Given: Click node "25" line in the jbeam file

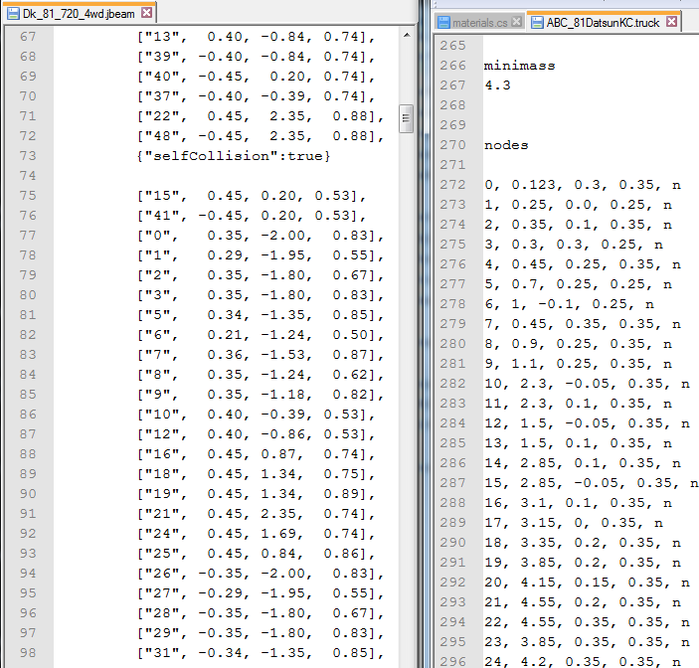Looking at the screenshot, I should (256, 554).
